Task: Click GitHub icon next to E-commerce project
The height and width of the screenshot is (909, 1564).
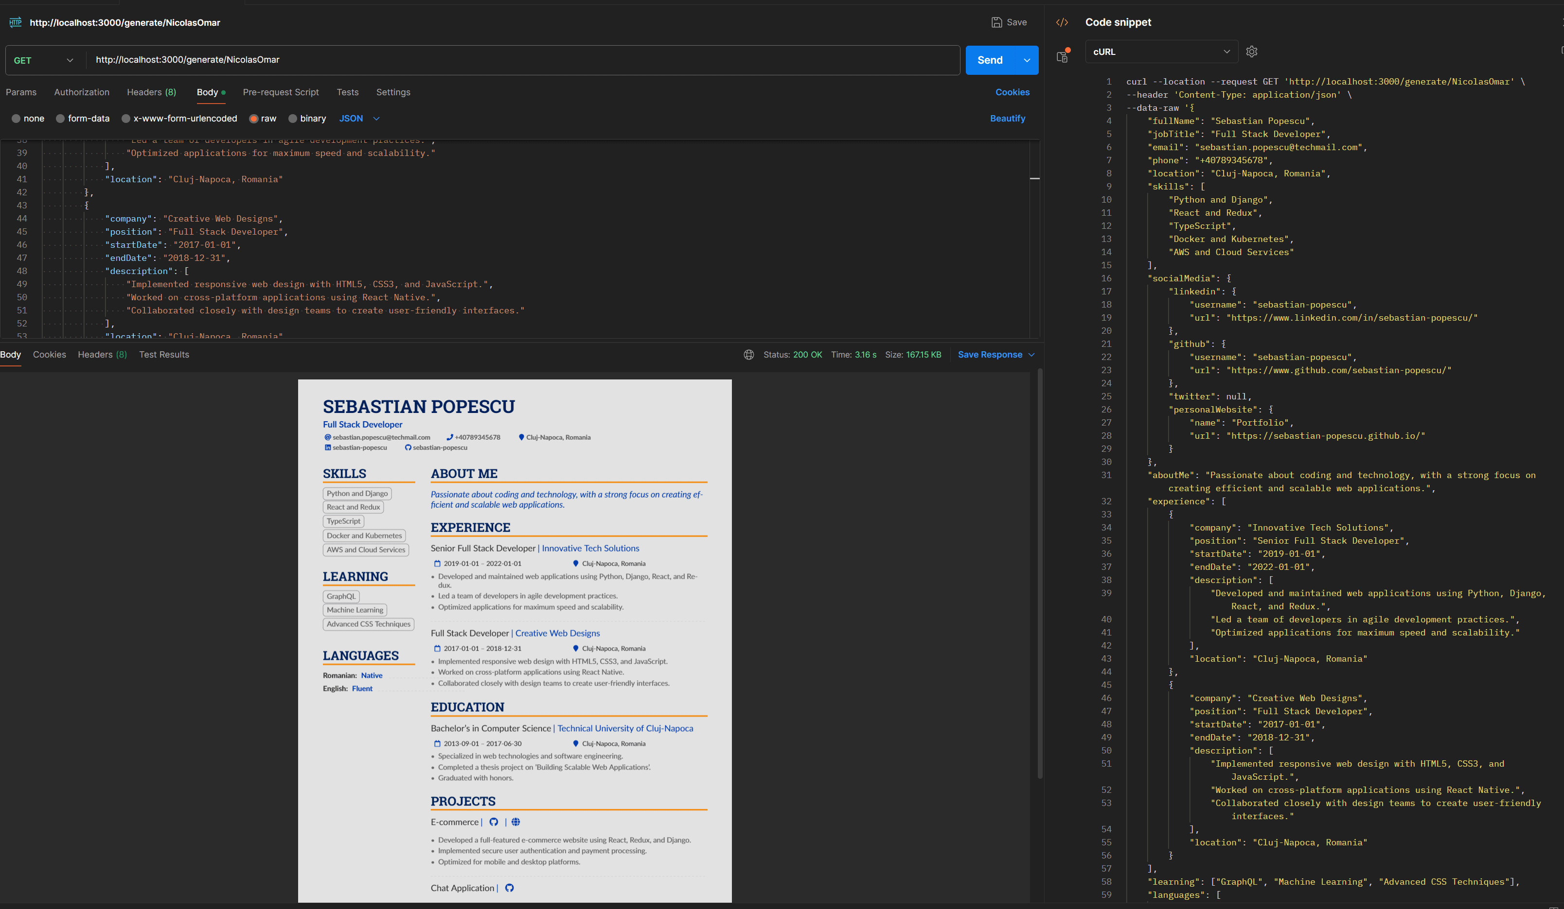Action: pyautogui.click(x=494, y=822)
